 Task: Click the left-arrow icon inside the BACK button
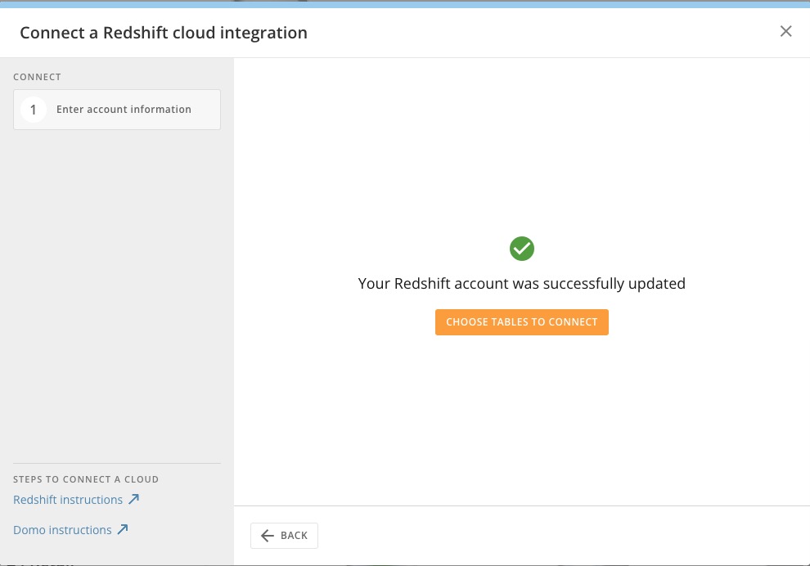pyautogui.click(x=268, y=535)
